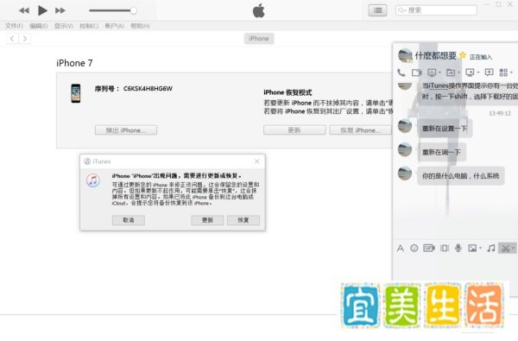518x341 pixels.
Task: Click the chat message text input area
Action: pos(454,268)
